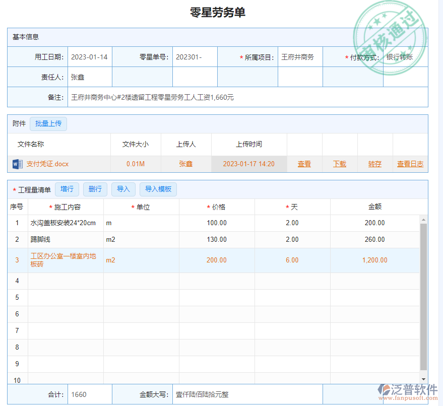Open the attachment with 查看 link
The height and width of the screenshot is (406, 443).
[x=304, y=164]
